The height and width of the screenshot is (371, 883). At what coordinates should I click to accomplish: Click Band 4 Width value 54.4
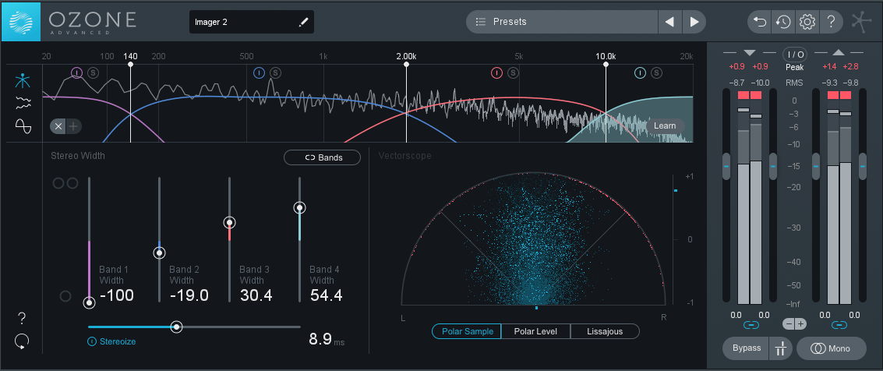click(x=326, y=295)
